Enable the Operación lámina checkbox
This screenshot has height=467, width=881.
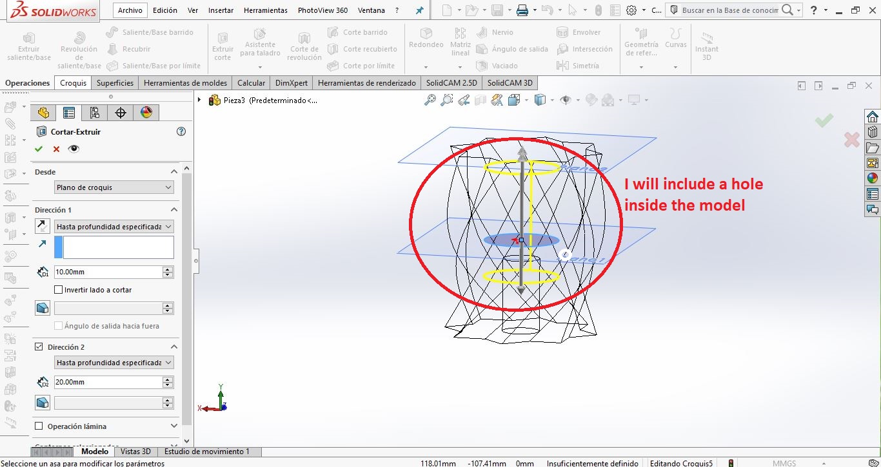tap(39, 426)
